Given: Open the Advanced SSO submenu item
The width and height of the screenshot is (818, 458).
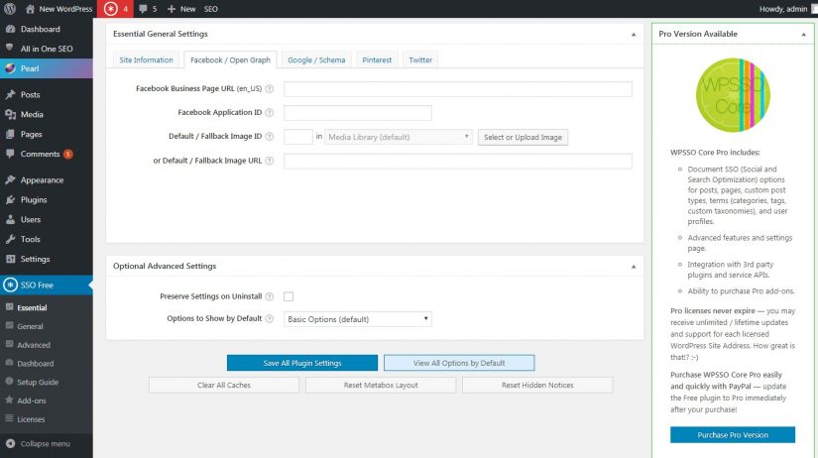Looking at the screenshot, I should click(34, 345).
